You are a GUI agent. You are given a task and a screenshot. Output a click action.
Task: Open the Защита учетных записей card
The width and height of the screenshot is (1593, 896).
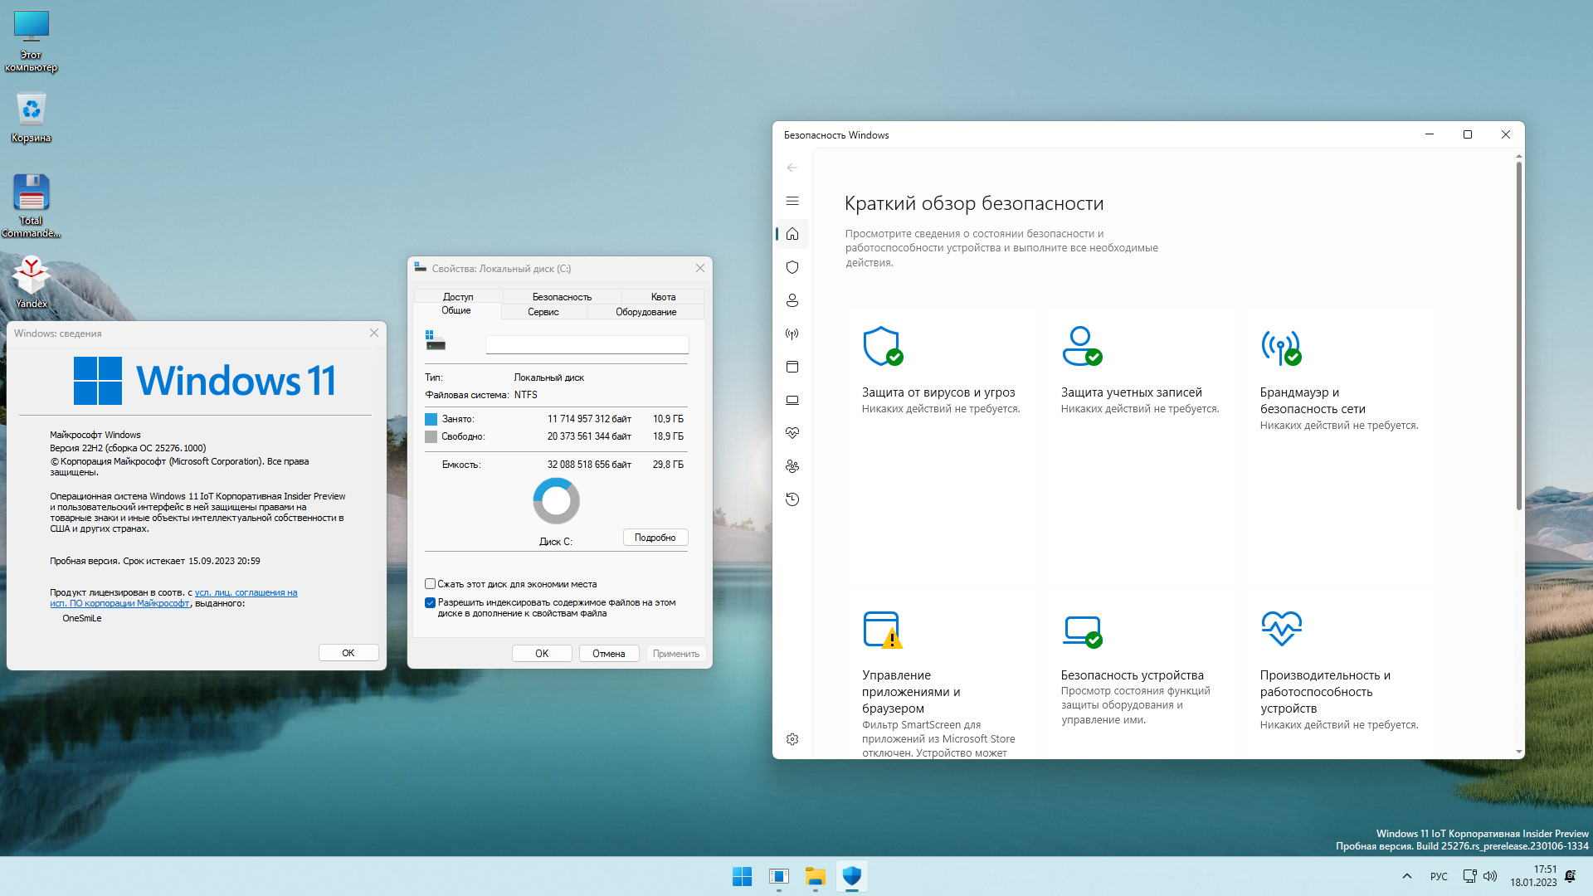(1141, 446)
